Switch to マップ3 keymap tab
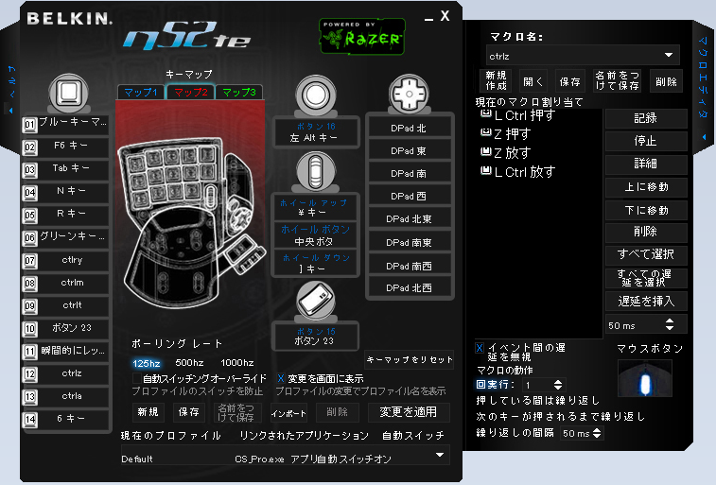Image resolution: width=716 pixels, height=485 pixels. (238, 92)
